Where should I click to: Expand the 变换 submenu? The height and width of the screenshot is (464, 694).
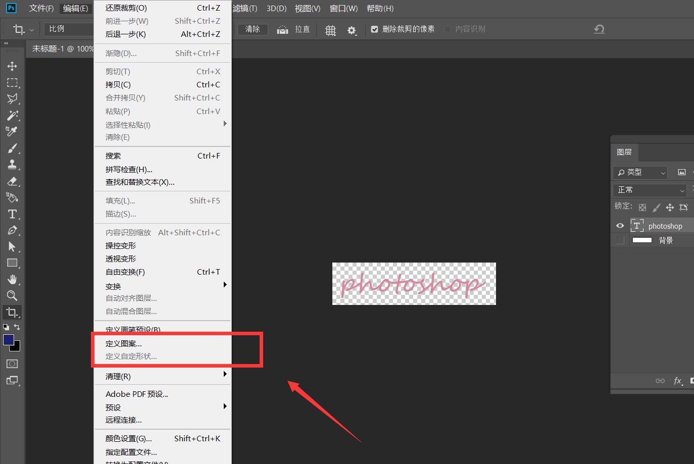click(x=163, y=286)
